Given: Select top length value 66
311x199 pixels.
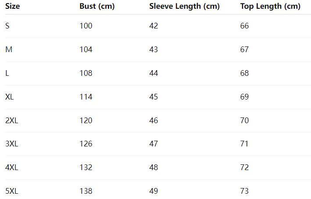Looking at the screenshot, I should [244, 26].
